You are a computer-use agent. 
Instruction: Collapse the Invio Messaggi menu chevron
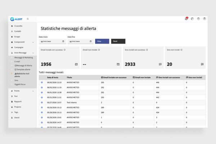33,53
